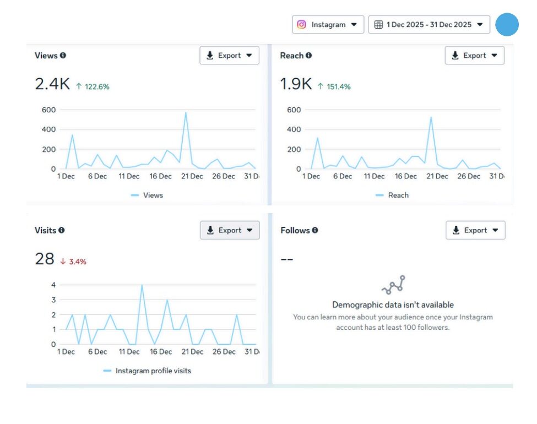Expand the Reach Export dropdown
Viewport: 537px width, 424px height.
pos(474,56)
